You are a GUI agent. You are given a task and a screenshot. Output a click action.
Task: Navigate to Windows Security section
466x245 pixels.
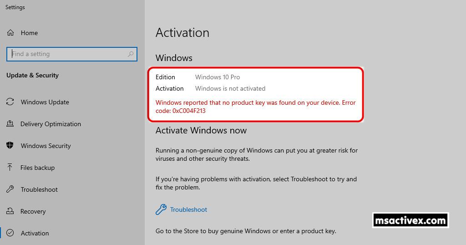[x=46, y=146]
